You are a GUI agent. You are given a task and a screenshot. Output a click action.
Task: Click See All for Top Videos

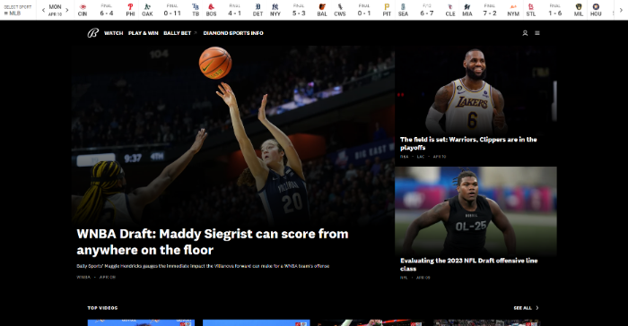(x=526, y=308)
